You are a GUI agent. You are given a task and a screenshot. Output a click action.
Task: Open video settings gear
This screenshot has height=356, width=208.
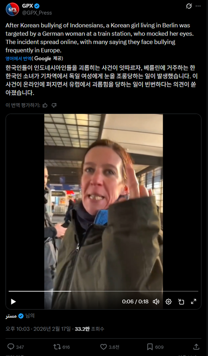tap(168, 301)
